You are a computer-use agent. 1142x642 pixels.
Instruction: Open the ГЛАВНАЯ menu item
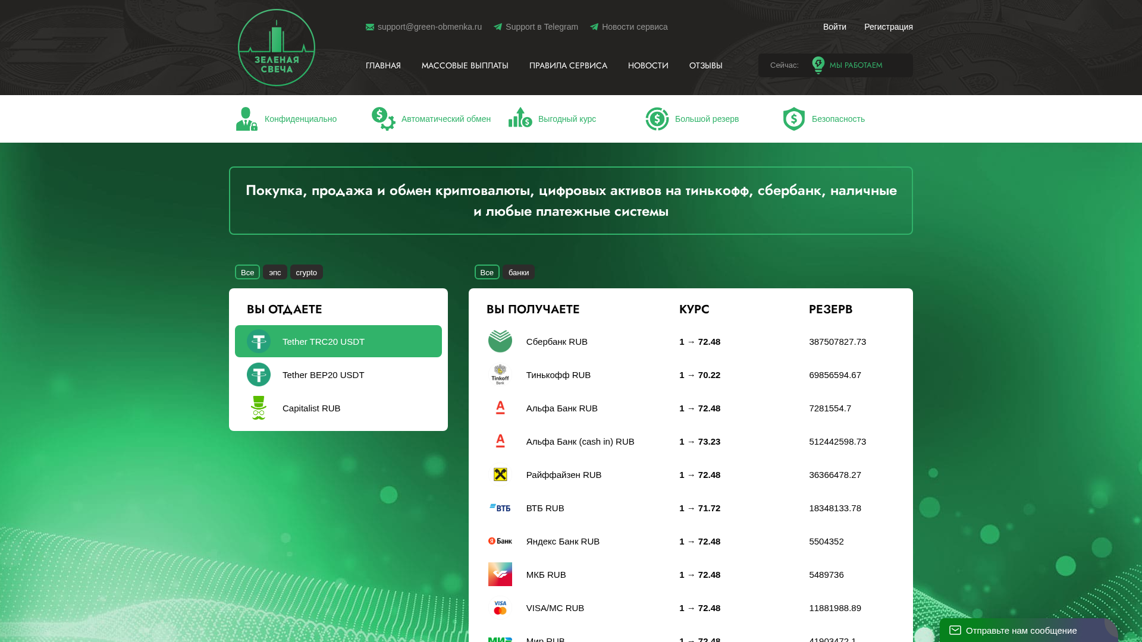[383, 65]
